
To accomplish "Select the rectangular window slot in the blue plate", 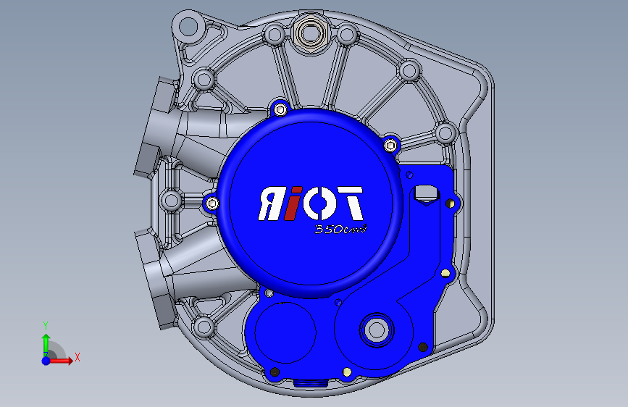I will 426,193.
